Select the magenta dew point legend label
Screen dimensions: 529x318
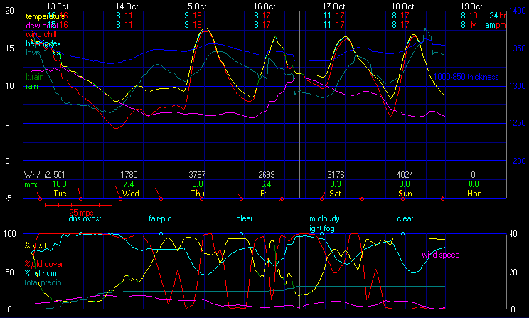click(x=42, y=26)
